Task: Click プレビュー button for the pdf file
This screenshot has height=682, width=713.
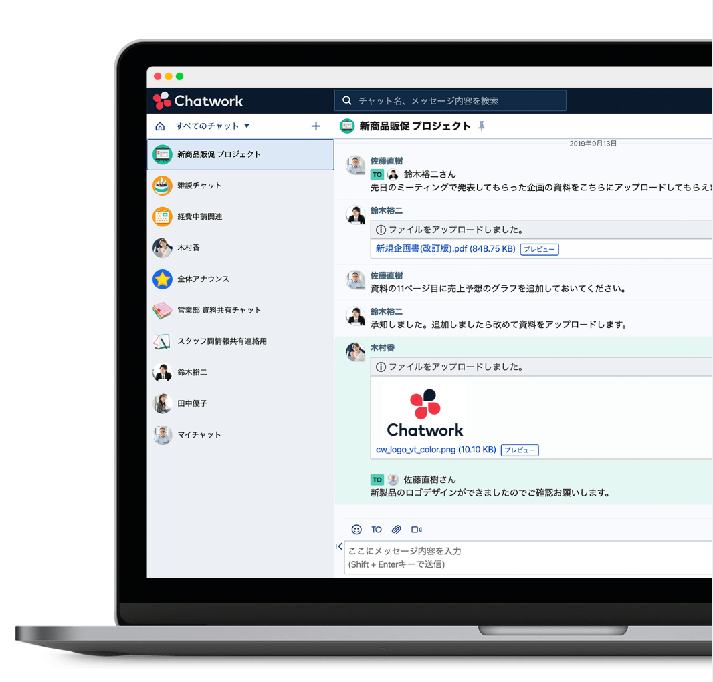Action: pos(539,249)
